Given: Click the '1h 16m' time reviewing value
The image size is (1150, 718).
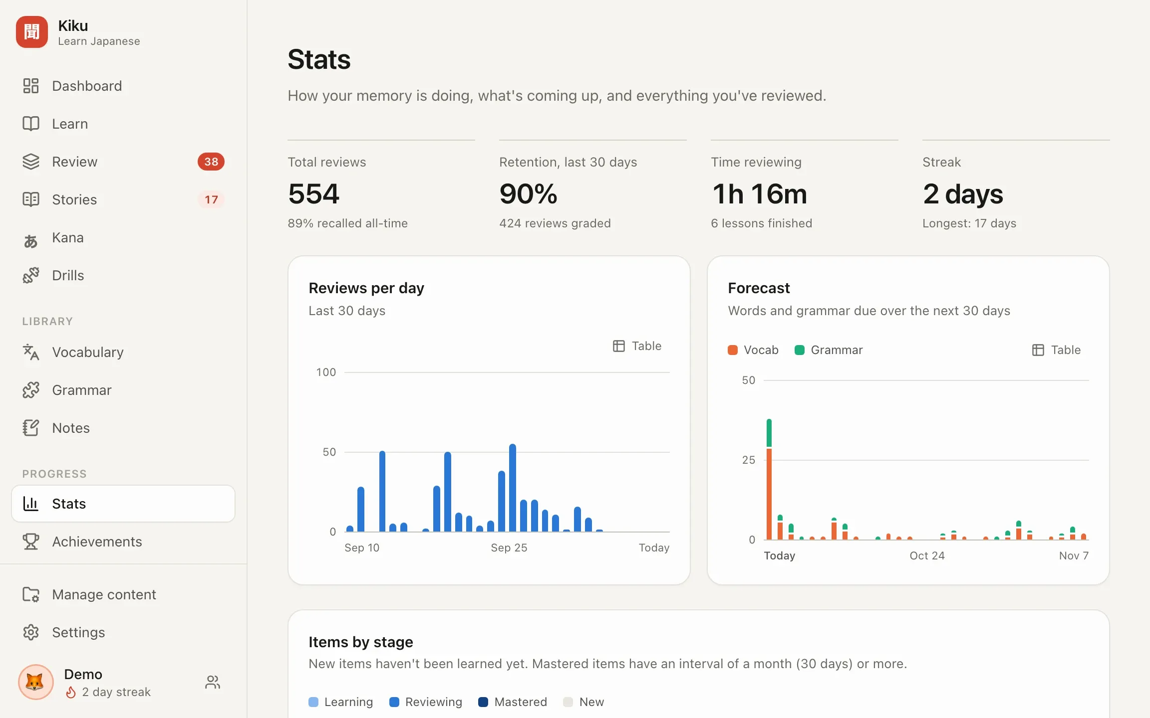Looking at the screenshot, I should (x=759, y=194).
